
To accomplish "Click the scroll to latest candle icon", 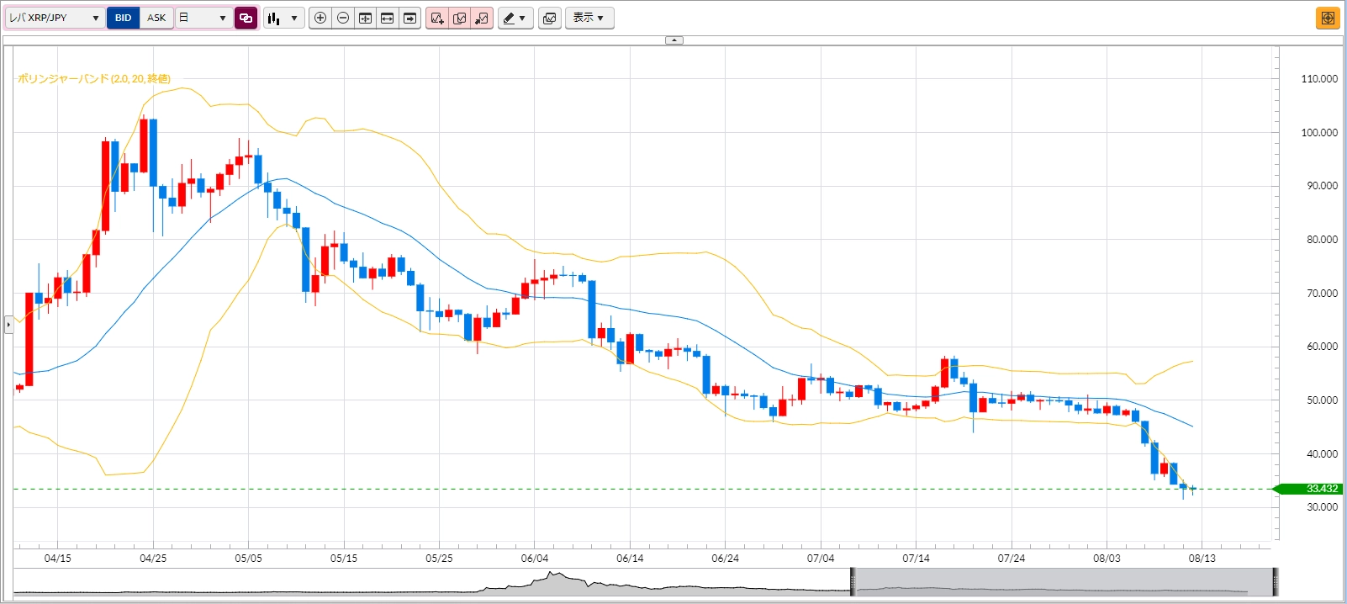I will pyautogui.click(x=409, y=18).
